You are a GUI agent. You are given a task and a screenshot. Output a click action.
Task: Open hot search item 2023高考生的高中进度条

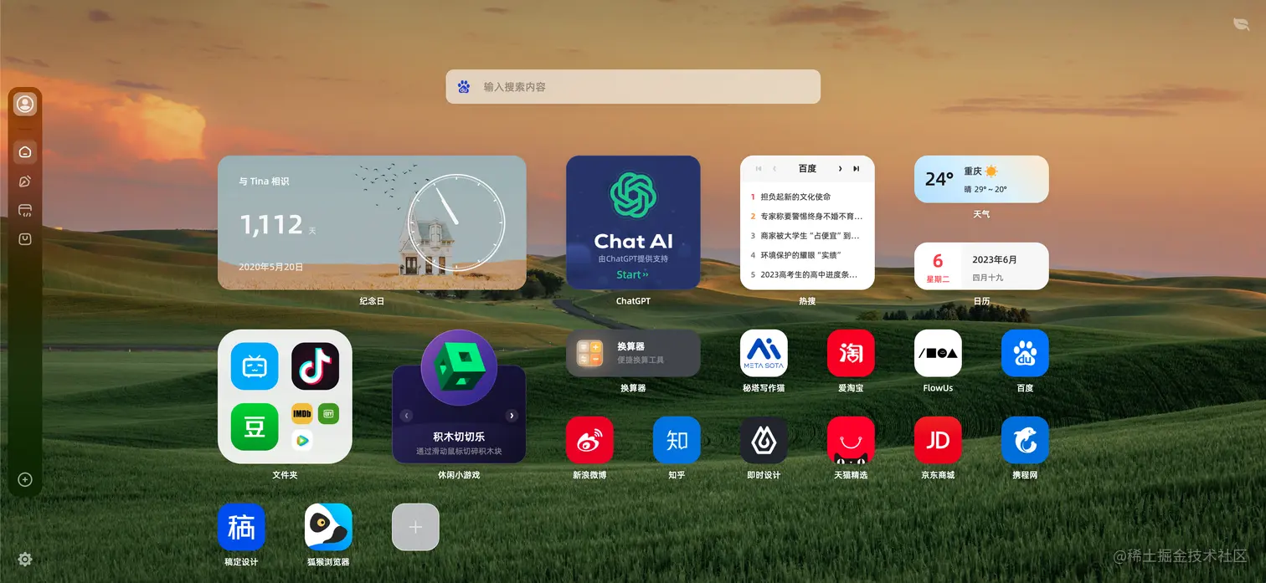(x=807, y=274)
